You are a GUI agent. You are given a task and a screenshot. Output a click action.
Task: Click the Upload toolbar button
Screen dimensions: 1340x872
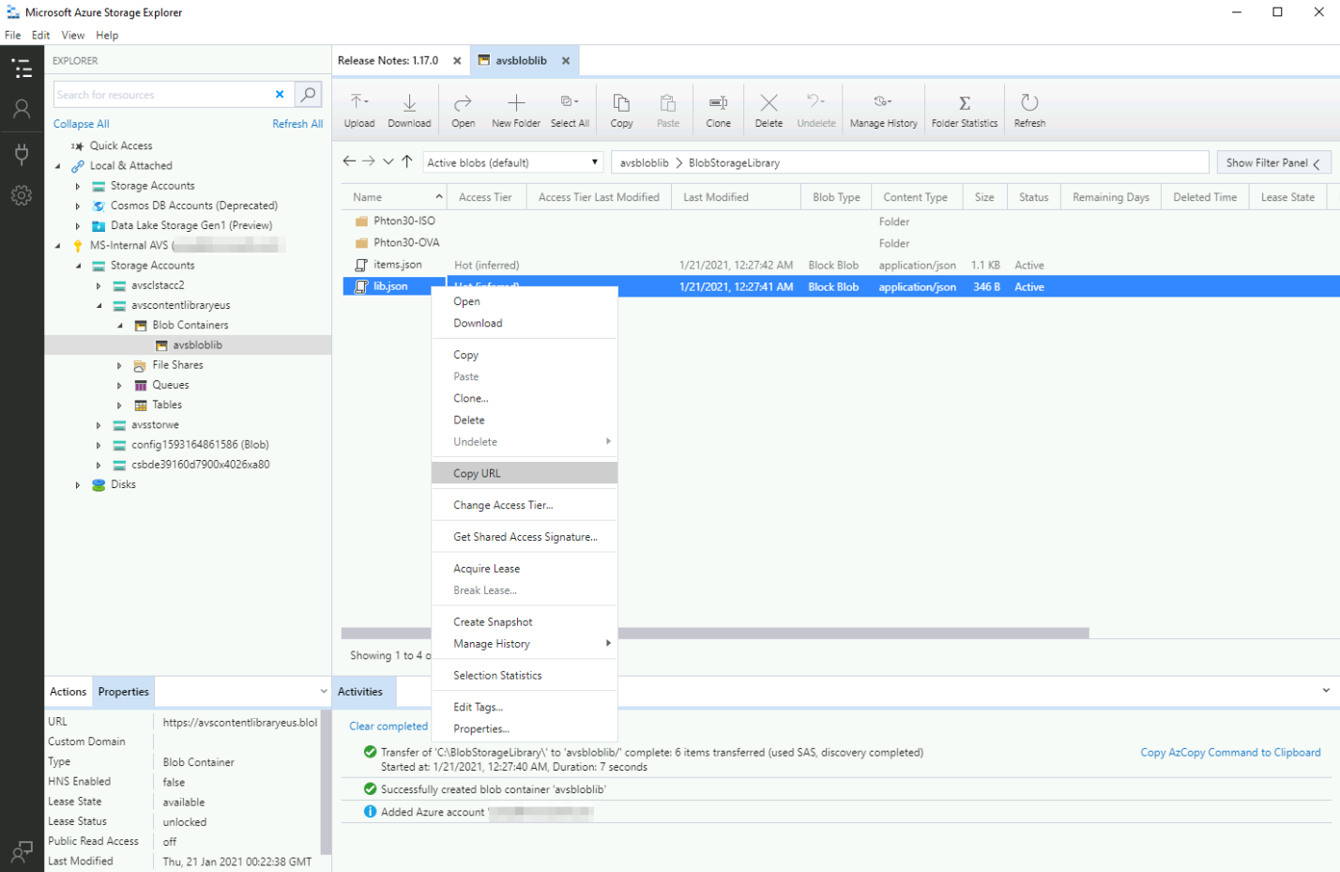point(358,111)
